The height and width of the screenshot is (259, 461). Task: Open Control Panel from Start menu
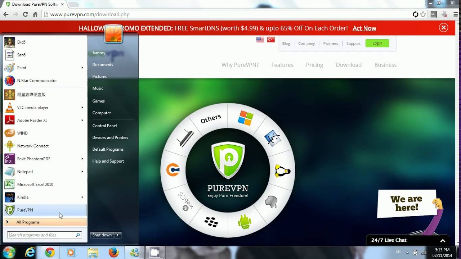pyautogui.click(x=104, y=126)
